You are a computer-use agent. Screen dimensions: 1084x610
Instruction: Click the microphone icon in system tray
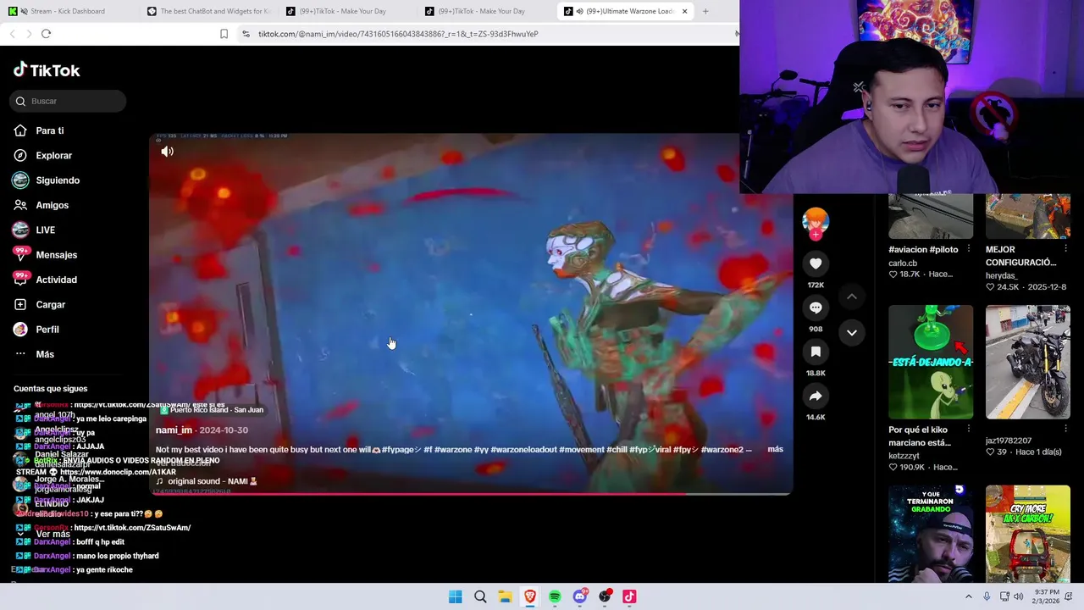click(x=987, y=596)
